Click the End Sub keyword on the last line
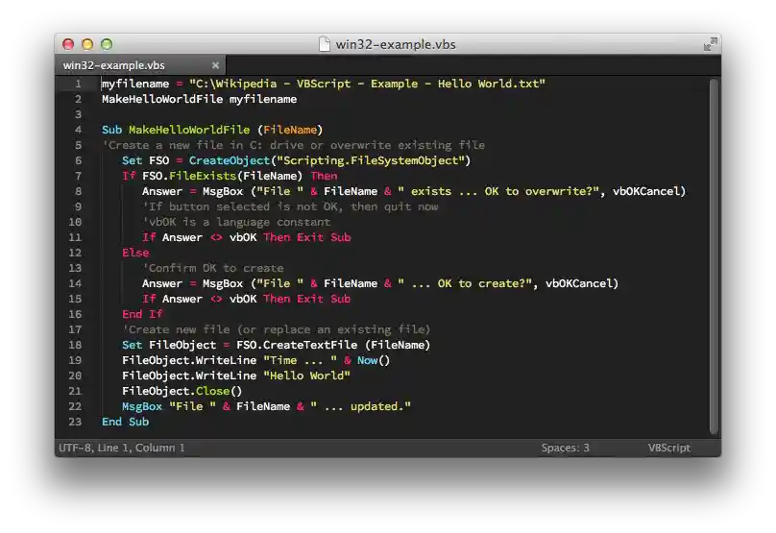This screenshot has width=776, height=533. pyautogui.click(x=126, y=422)
